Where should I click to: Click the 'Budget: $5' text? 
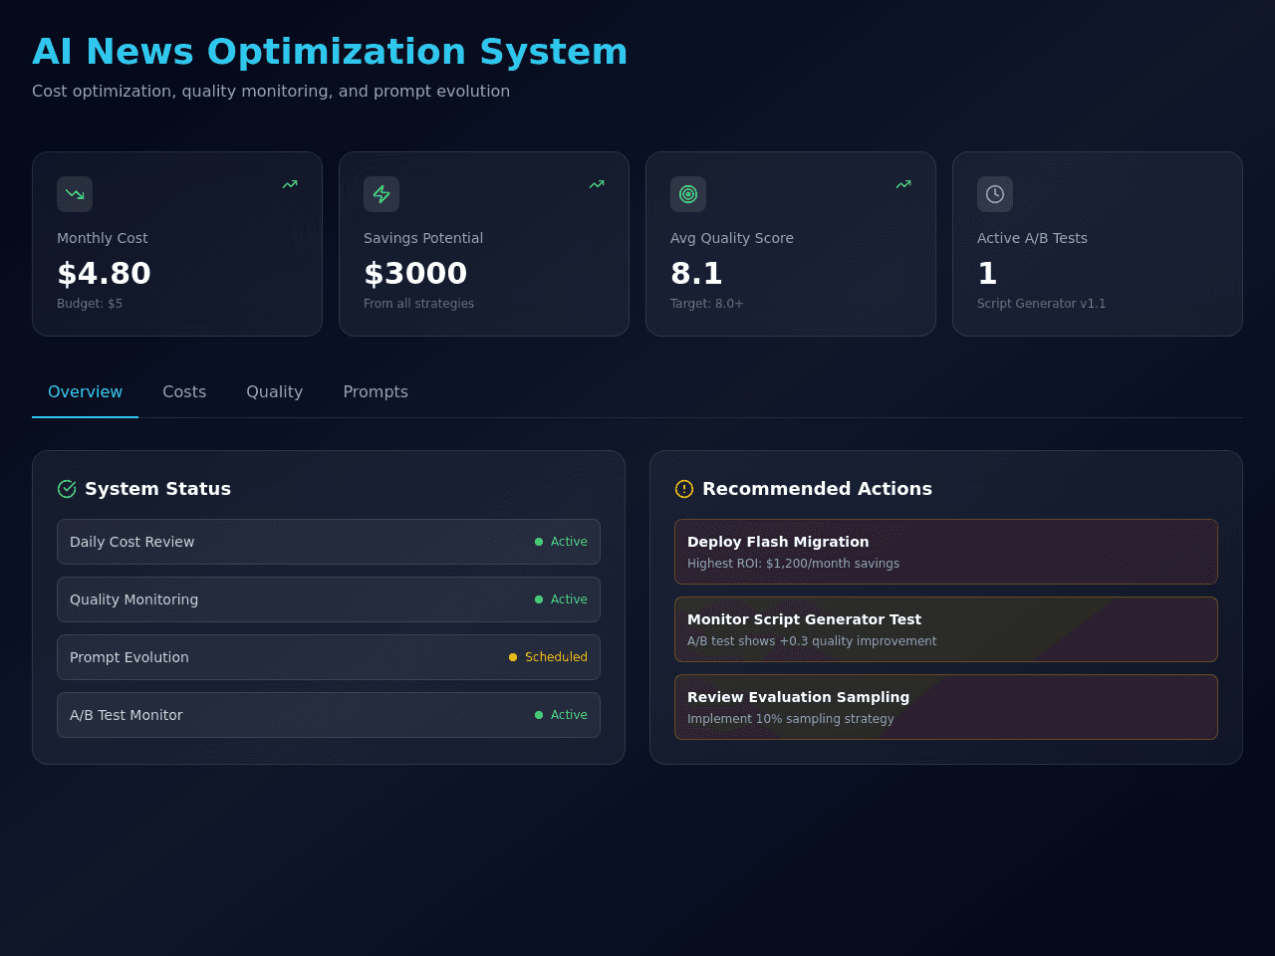[90, 304]
